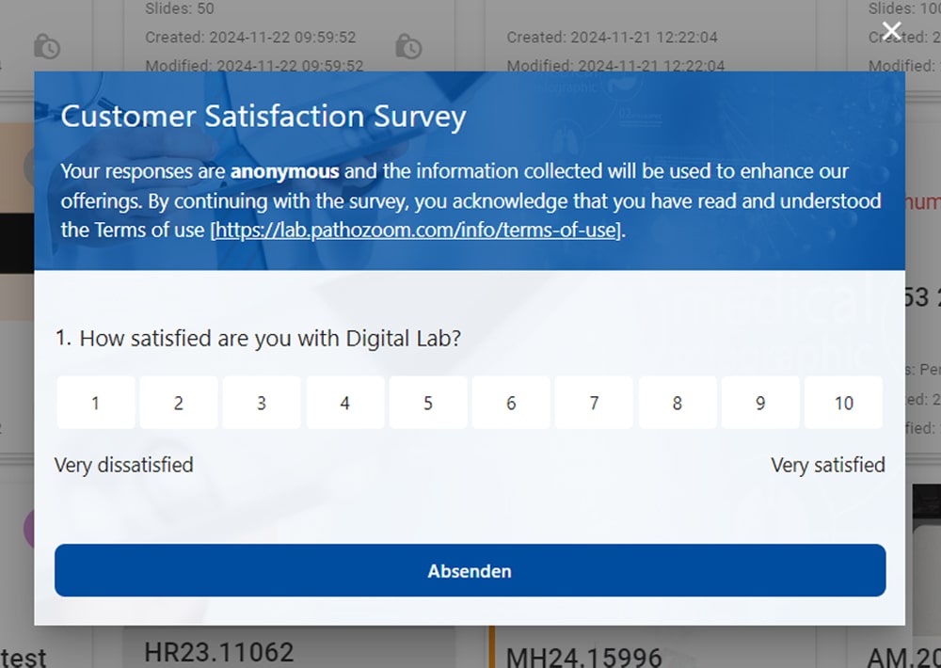
Task: Choose the top rating 10
Action: [844, 403]
